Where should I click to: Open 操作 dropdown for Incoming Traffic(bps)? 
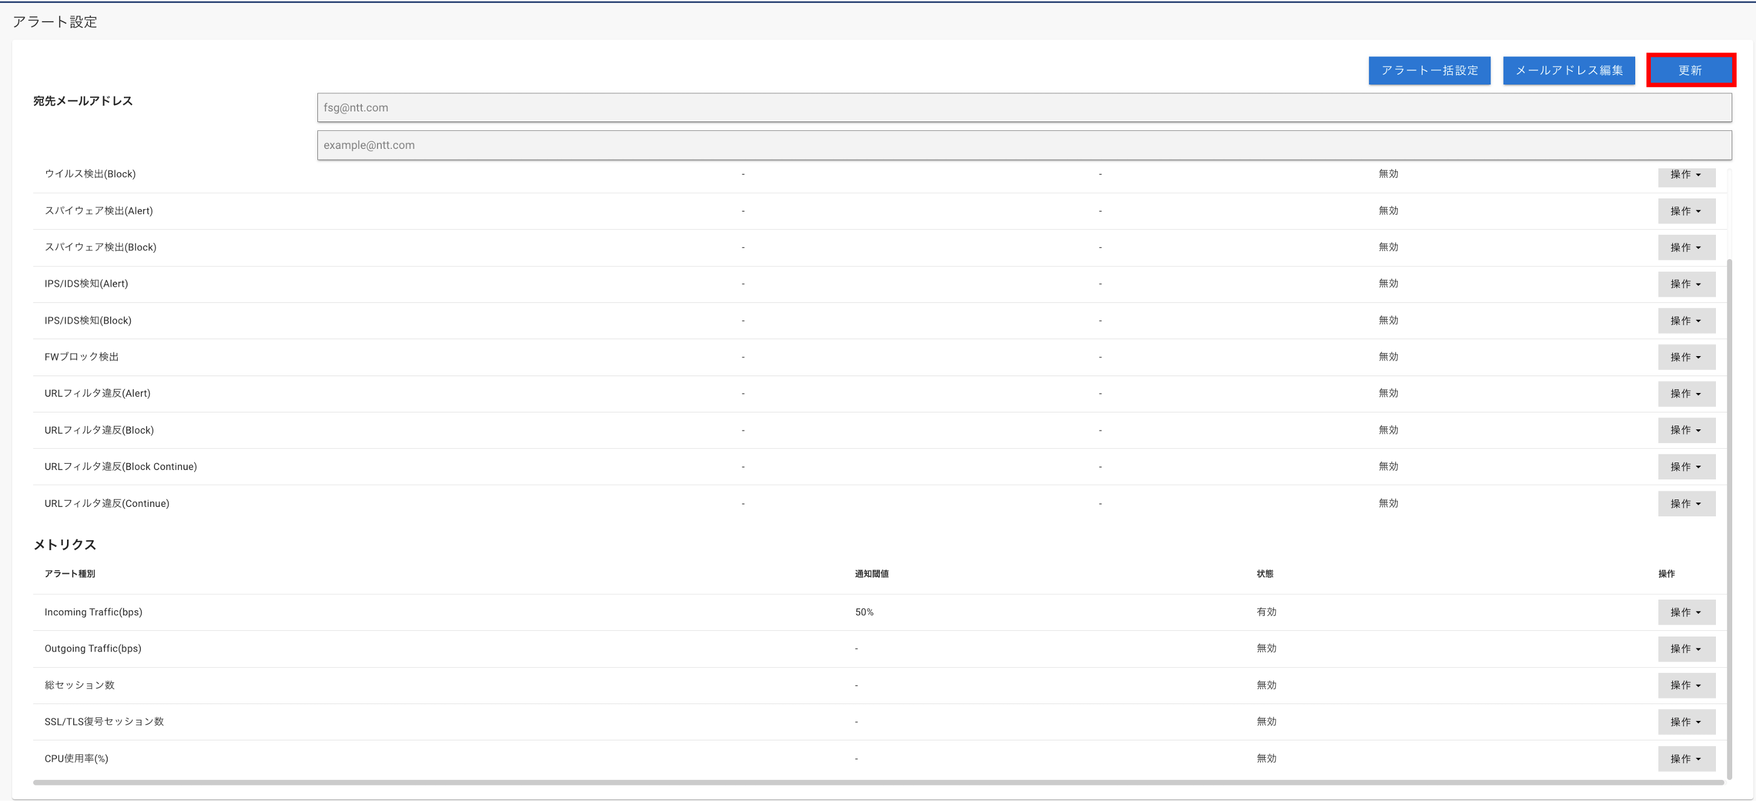coord(1686,613)
